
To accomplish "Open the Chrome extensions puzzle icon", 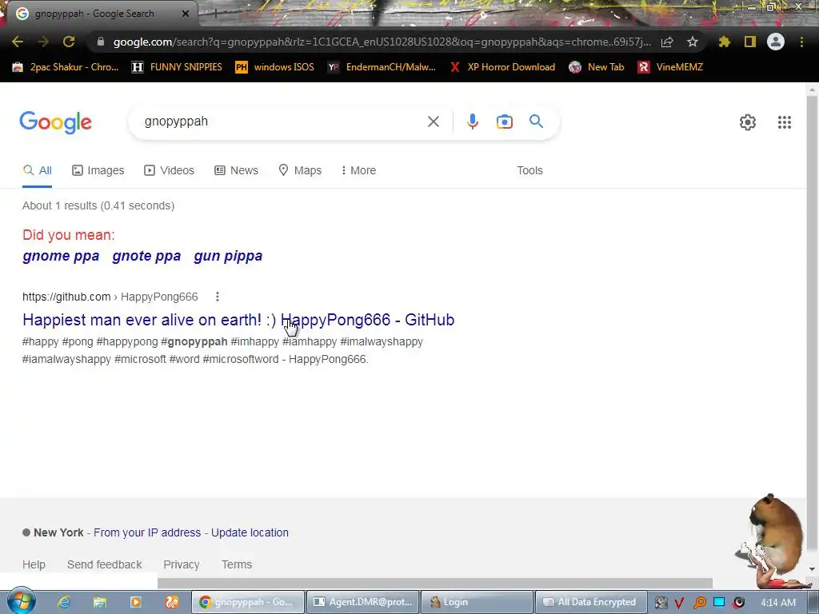I will [725, 42].
